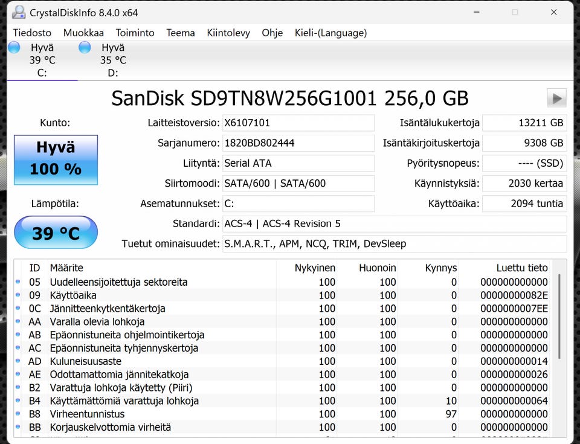
Task: Click status dot for Virheentunnistus row
Action: [x=18, y=414]
